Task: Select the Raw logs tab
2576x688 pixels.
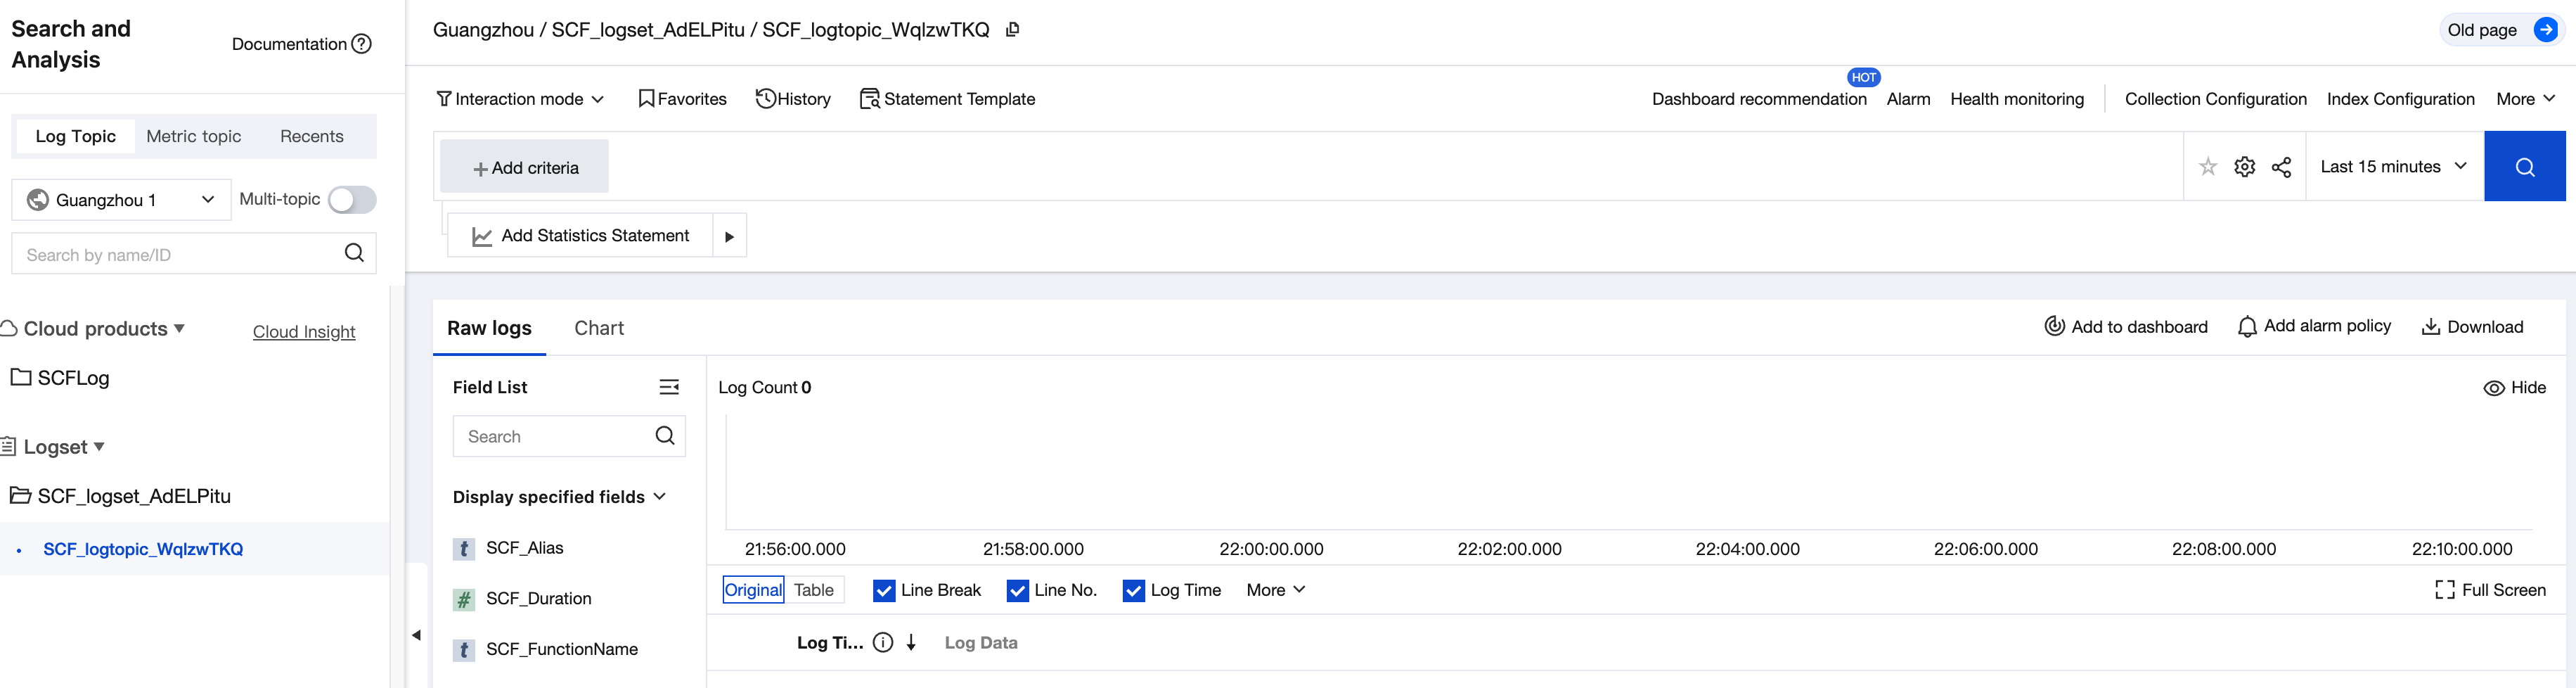Action: point(489,328)
